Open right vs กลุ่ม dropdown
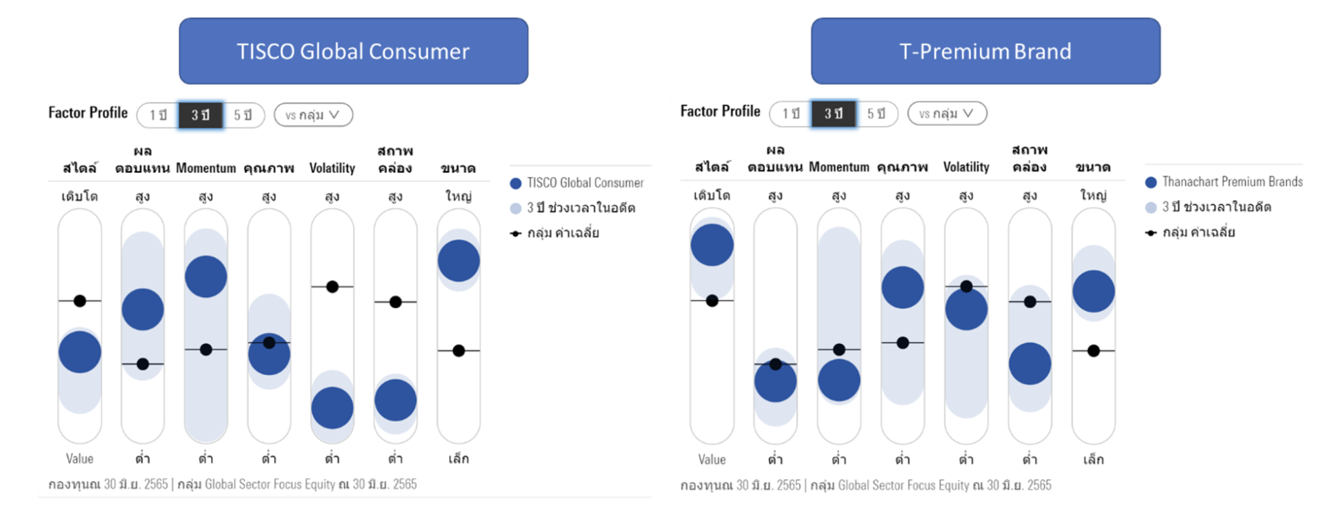 coord(947,114)
